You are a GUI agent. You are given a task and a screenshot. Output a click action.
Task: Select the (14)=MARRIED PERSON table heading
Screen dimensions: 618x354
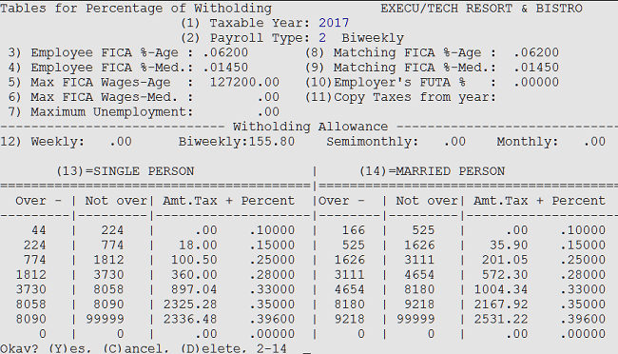[x=432, y=171]
